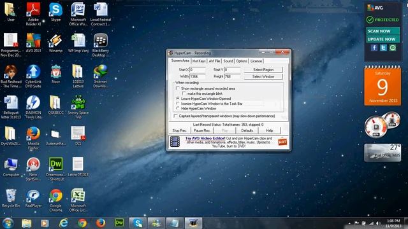Open Internet Explorer from the taskbar

(64, 223)
